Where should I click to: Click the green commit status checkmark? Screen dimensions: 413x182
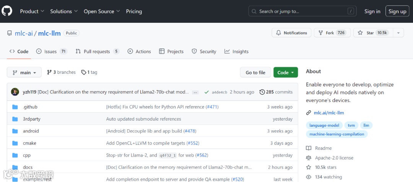click(x=206, y=92)
